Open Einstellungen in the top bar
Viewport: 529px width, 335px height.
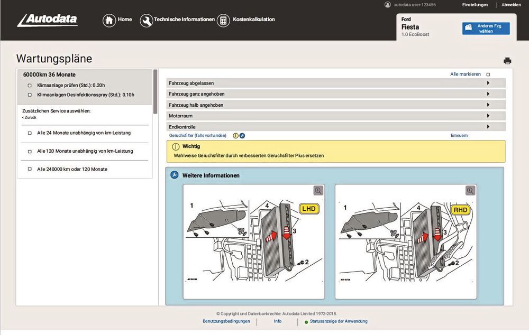(x=475, y=5)
